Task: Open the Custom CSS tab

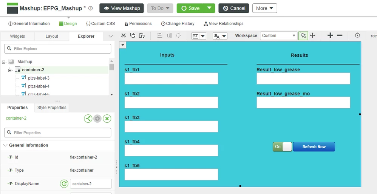Action: tap(100, 23)
